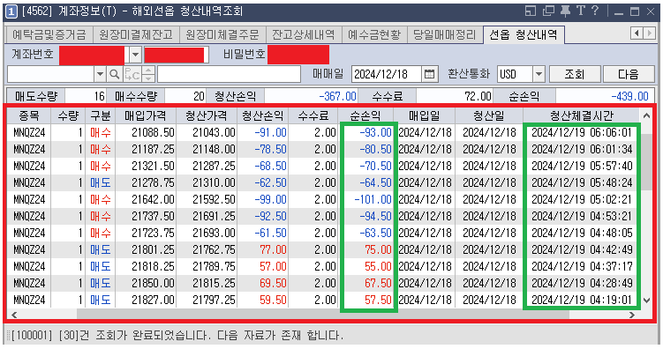
Task: Click the time cell 2024/12/19 04:19:01
Action: [x=582, y=300]
